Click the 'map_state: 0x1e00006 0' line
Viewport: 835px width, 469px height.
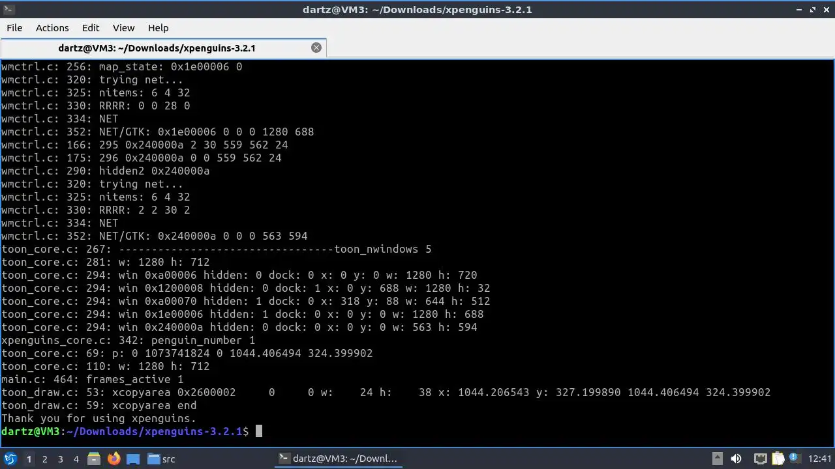click(x=121, y=66)
